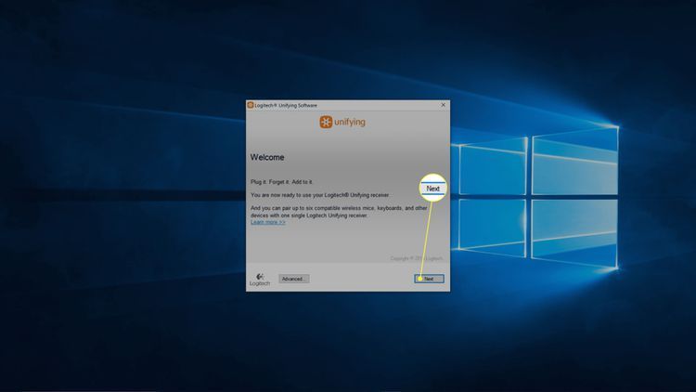Close the Logitech Unifying Software window
696x392 pixels.
click(443, 105)
